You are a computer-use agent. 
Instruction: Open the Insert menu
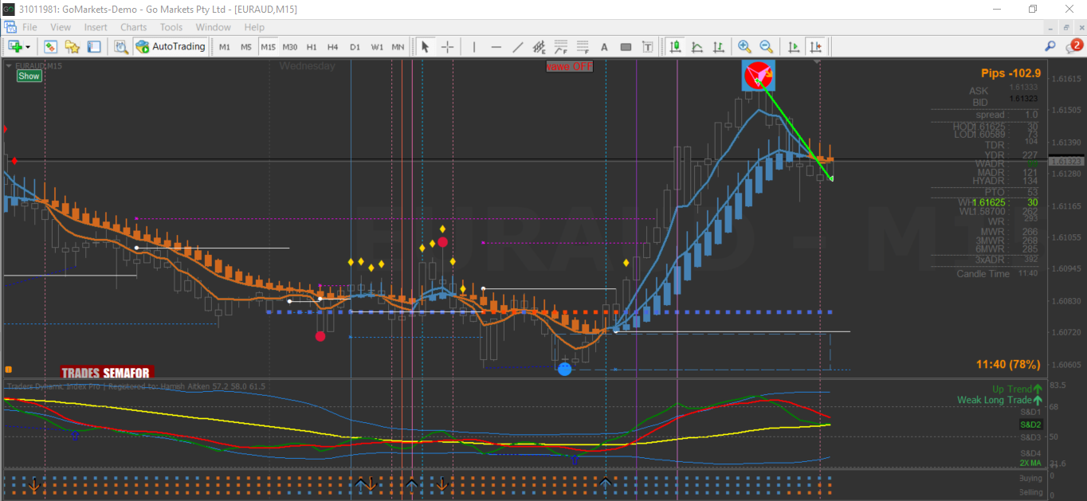point(96,27)
